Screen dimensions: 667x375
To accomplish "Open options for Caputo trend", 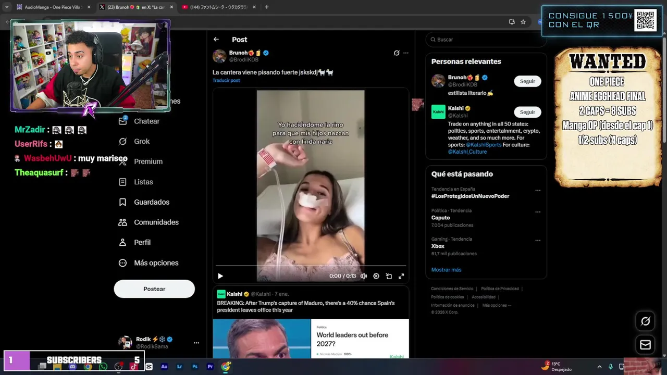I will pyautogui.click(x=538, y=212).
